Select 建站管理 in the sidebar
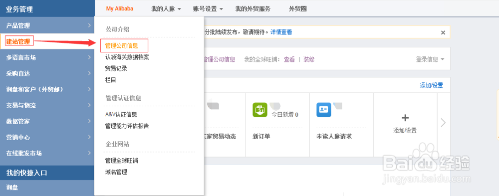This screenshot has width=499, height=196. (18, 41)
